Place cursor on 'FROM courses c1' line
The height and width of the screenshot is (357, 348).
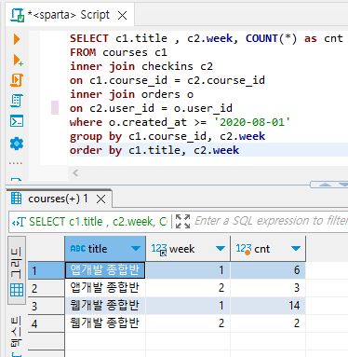pyautogui.click(x=118, y=52)
